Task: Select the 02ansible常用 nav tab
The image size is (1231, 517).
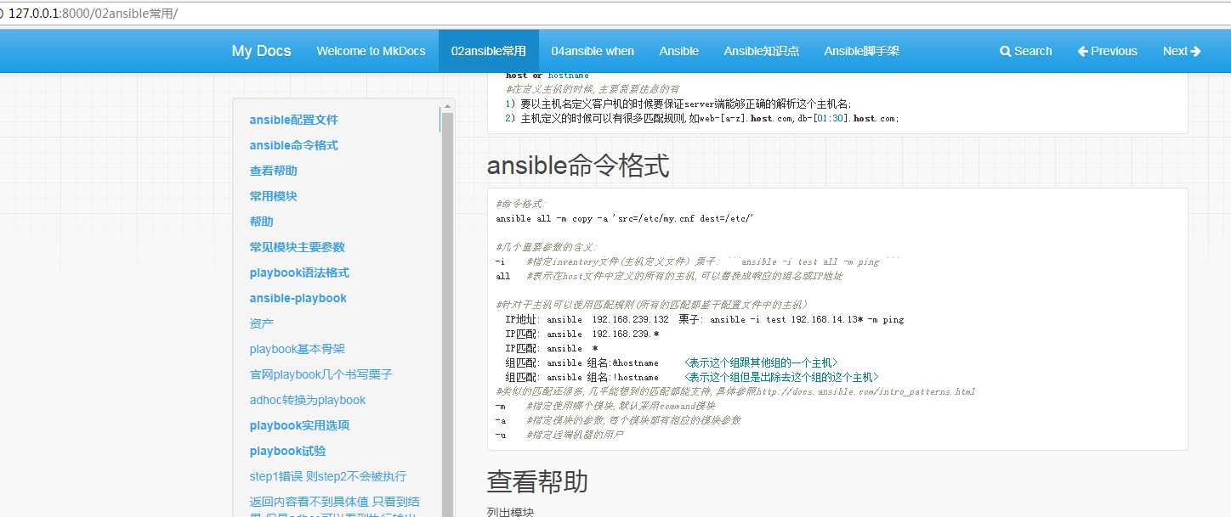Action: 488,51
